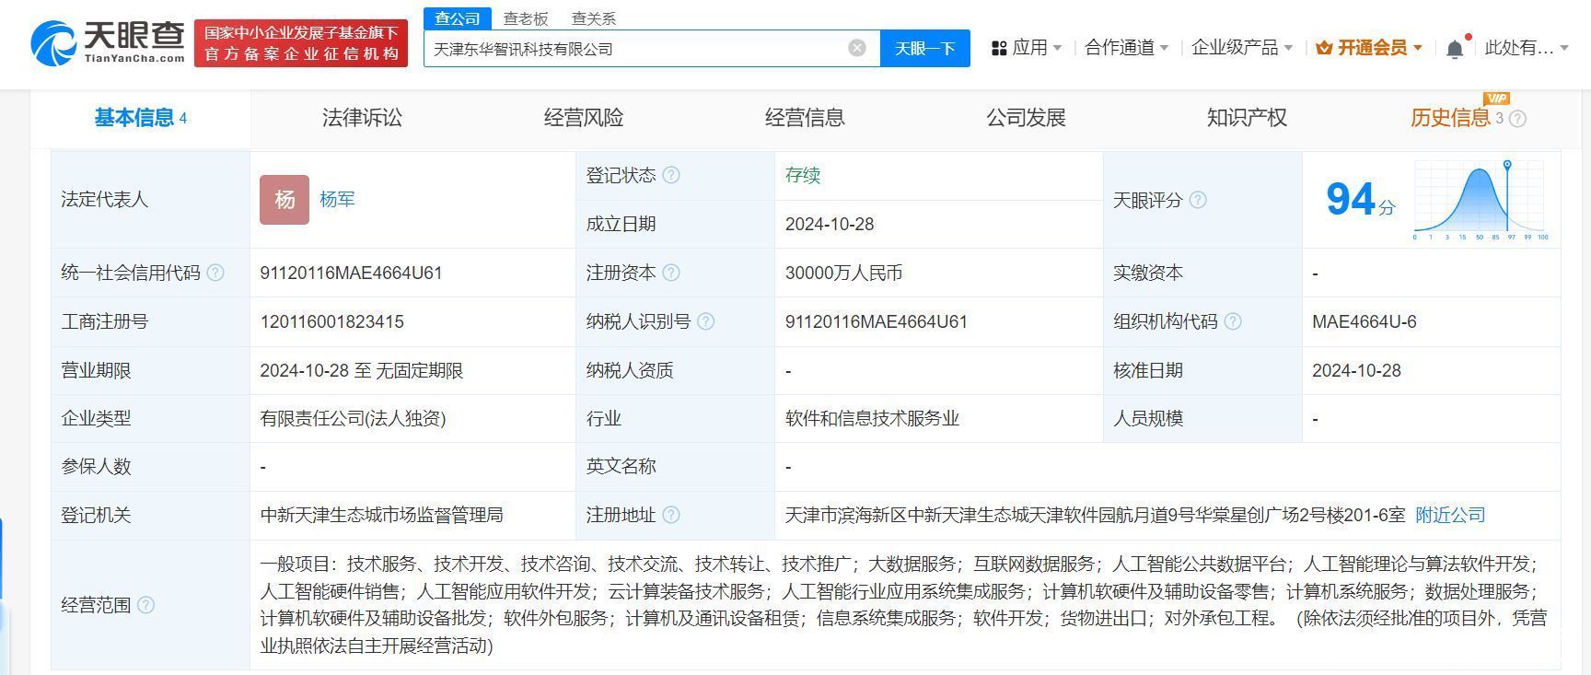
Task: Open the 开通会员 membership dropdown
Action: pyautogui.click(x=1369, y=48)
